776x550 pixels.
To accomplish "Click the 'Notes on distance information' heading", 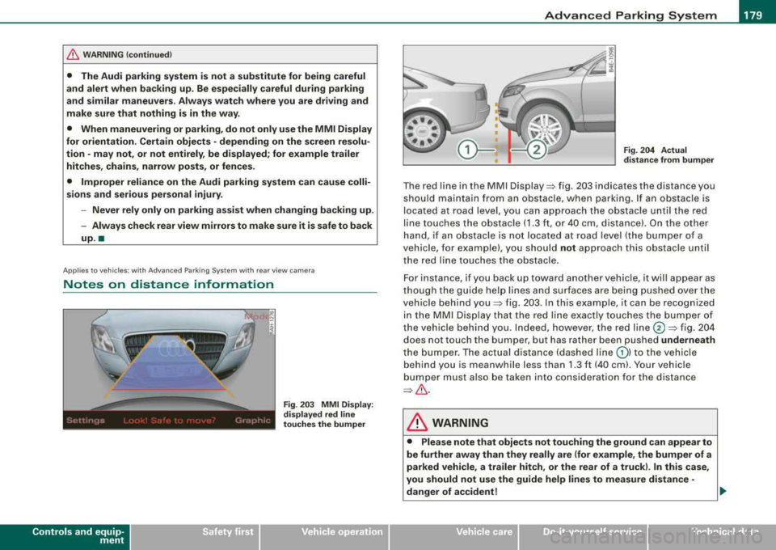I will point(168,284).
